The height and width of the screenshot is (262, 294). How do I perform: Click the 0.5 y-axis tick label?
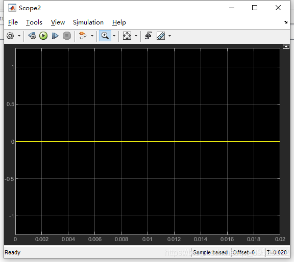pos(10,104)
